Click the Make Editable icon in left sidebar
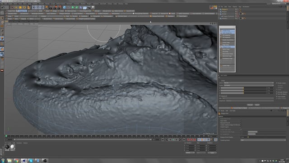 point(2,13)
